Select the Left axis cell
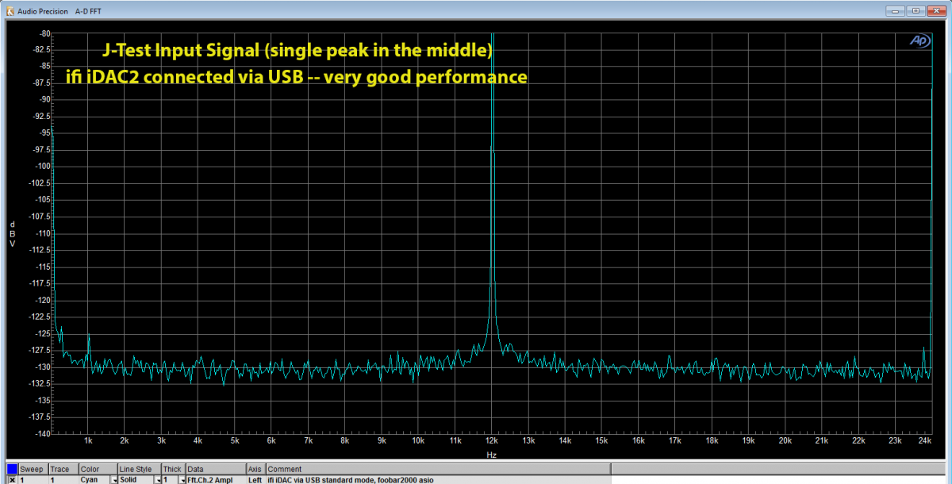The width and height of the screenshot is (952, 484). coord(255,480)
